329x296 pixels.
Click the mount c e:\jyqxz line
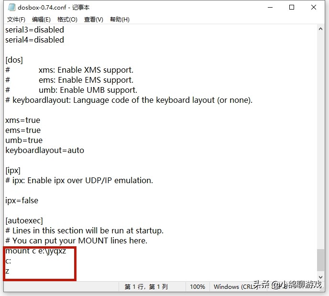click(x=36, y=251)
